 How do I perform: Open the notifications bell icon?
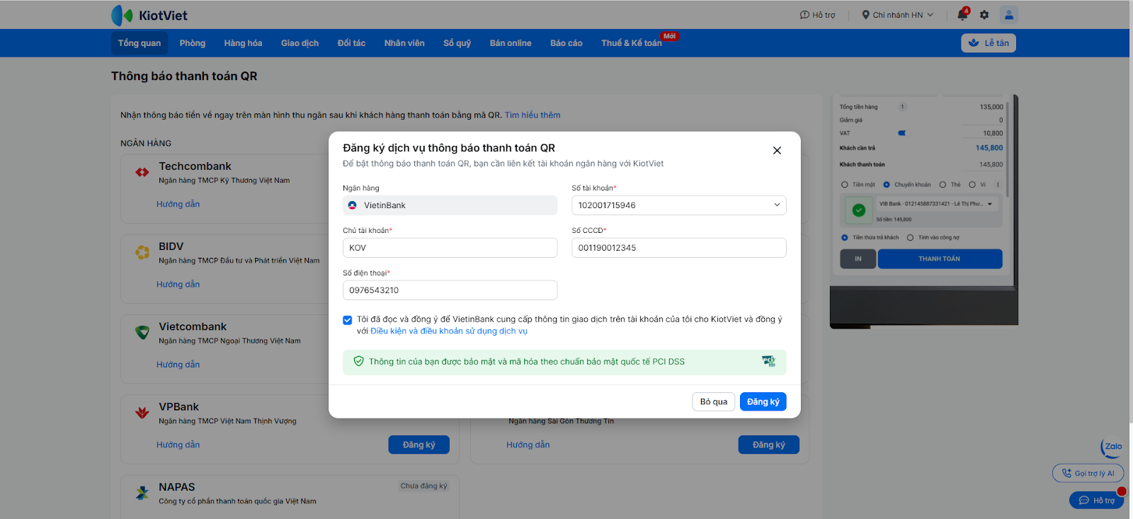click(962, 14)
